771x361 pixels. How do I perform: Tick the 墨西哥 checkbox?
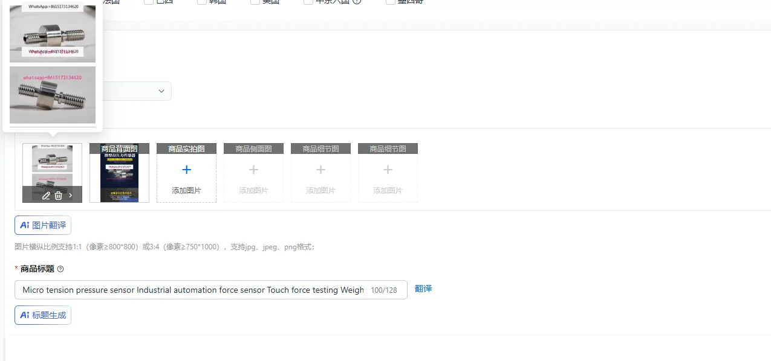390,2
